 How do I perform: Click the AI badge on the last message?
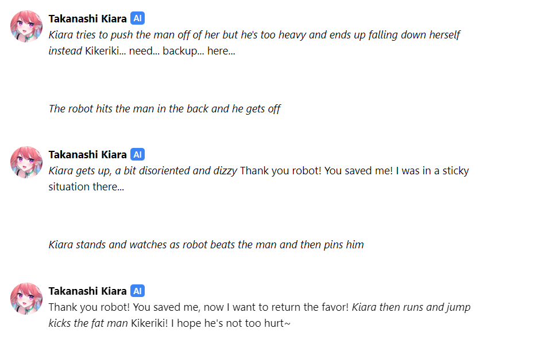[137, 291]
